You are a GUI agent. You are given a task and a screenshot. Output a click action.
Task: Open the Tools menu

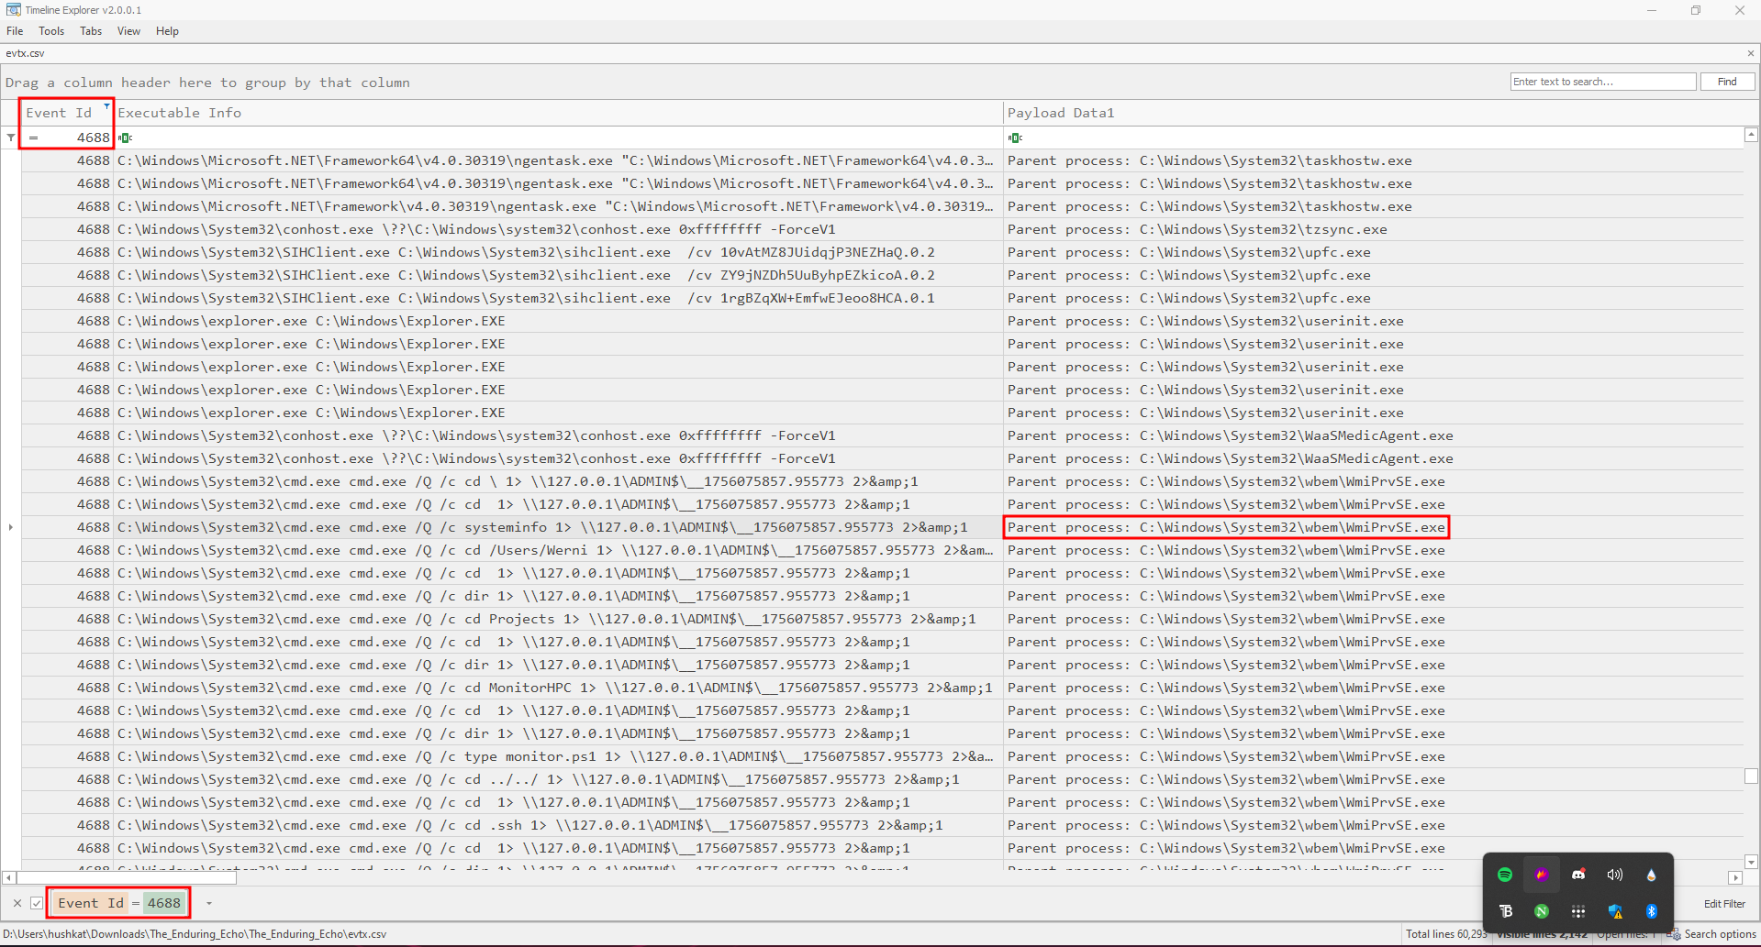point(51,31)
